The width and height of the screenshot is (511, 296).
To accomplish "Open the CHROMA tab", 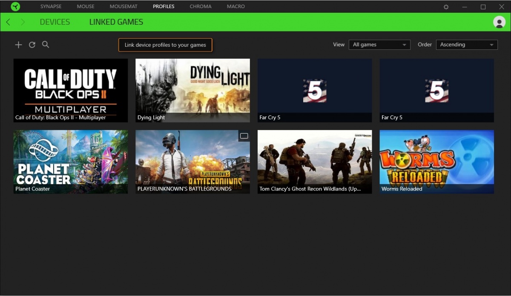I will point(201,6).
